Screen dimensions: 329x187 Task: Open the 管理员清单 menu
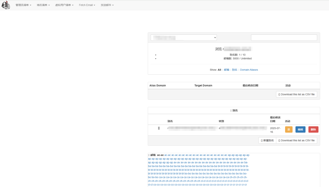coord(23,5)
